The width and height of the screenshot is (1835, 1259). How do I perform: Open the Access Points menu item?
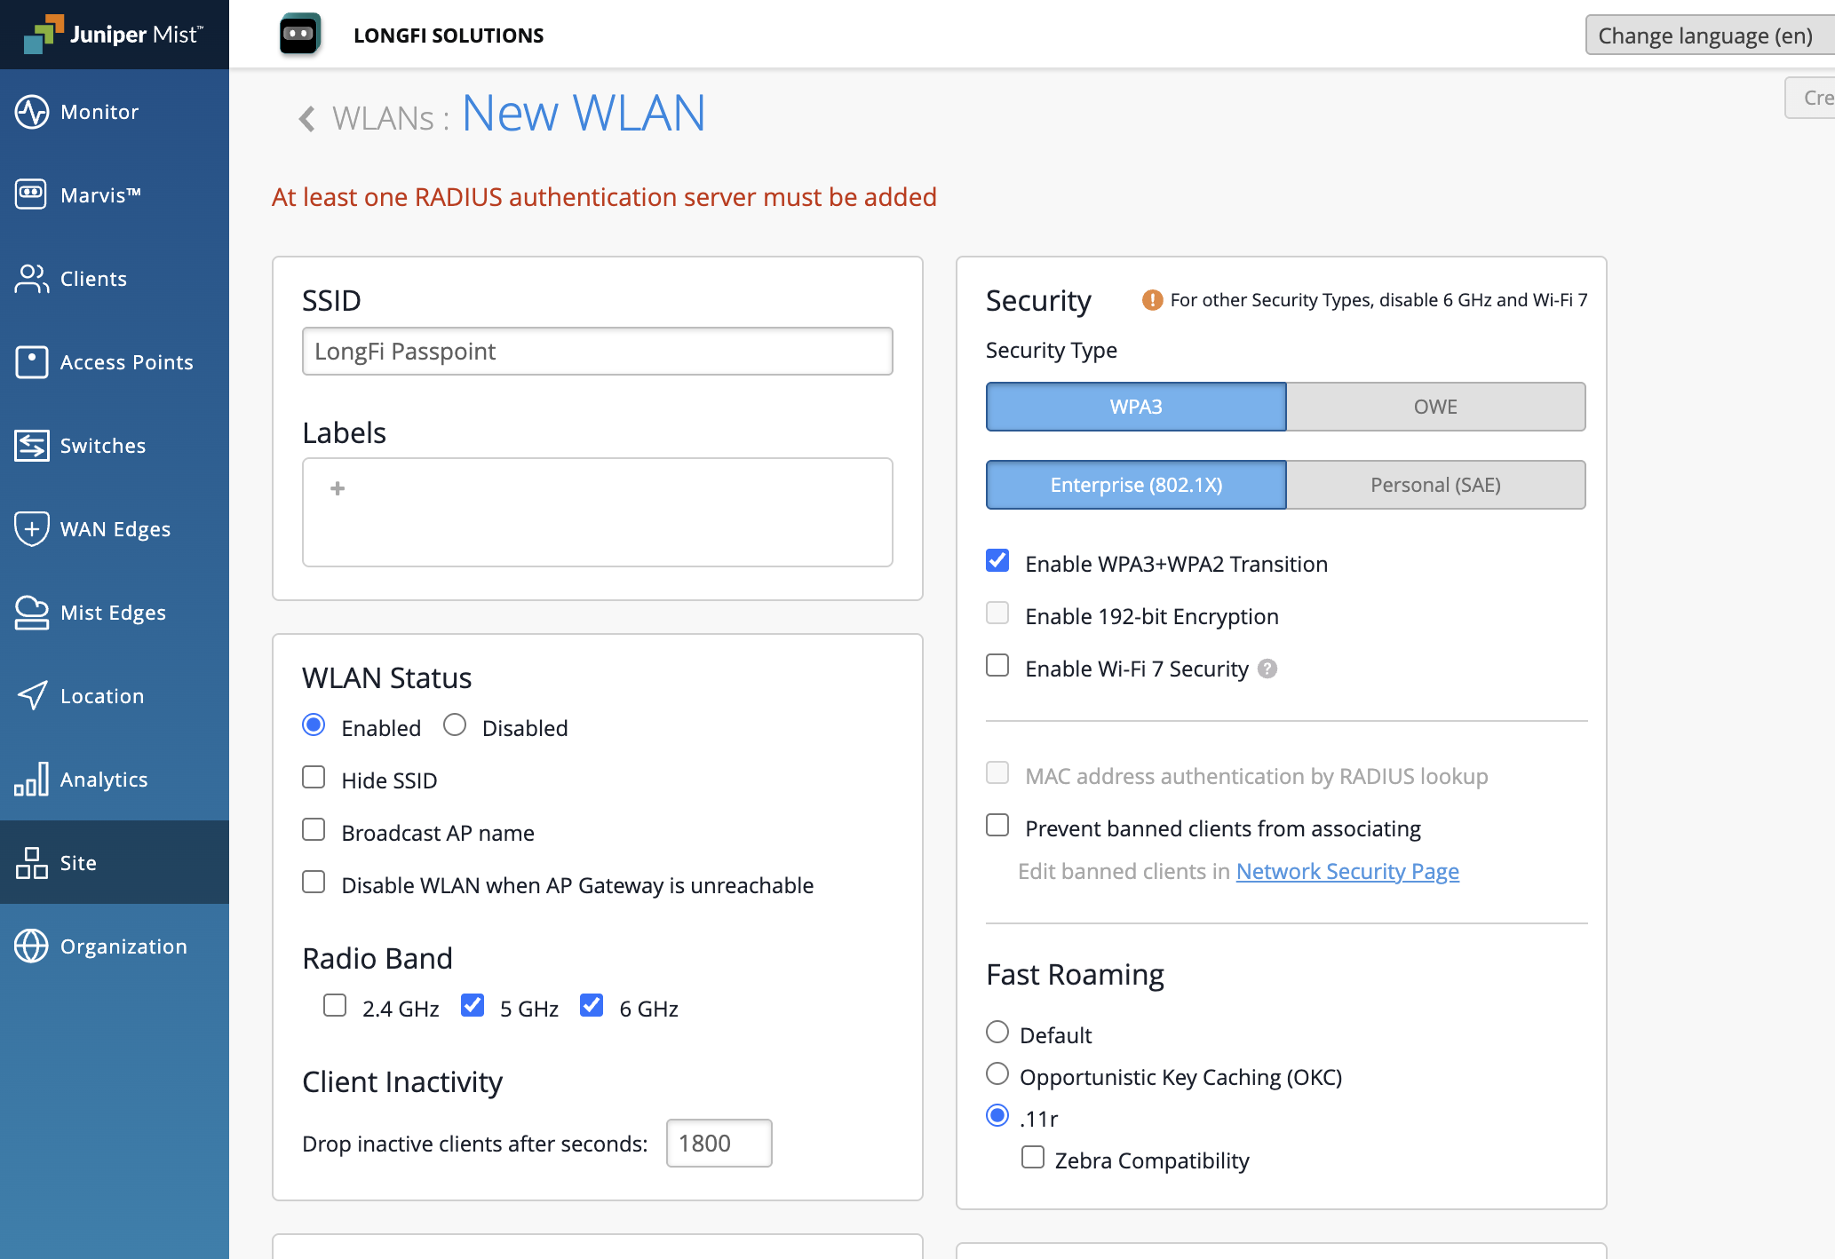(115, 362)
